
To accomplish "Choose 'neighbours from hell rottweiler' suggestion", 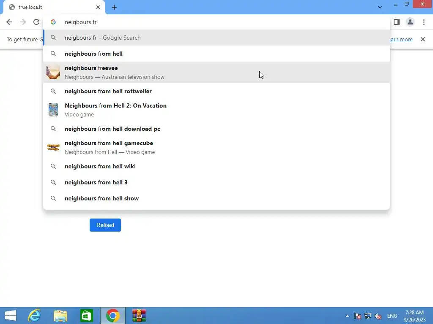I will tap(216, 91).
